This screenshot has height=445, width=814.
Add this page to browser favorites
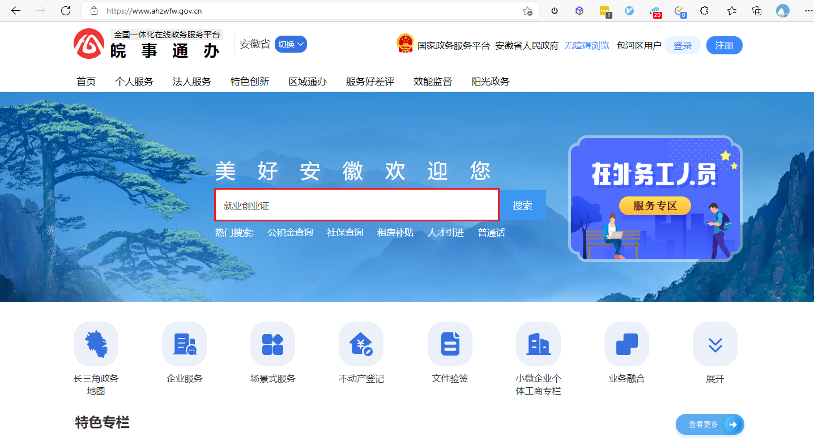click(x=527, y=11)
